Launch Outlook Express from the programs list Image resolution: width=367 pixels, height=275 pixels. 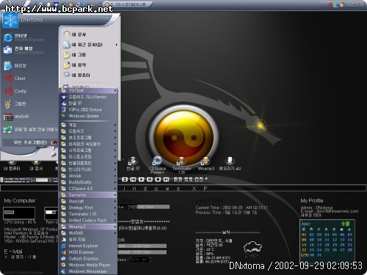pyautogui.click(x=88, y=258)
